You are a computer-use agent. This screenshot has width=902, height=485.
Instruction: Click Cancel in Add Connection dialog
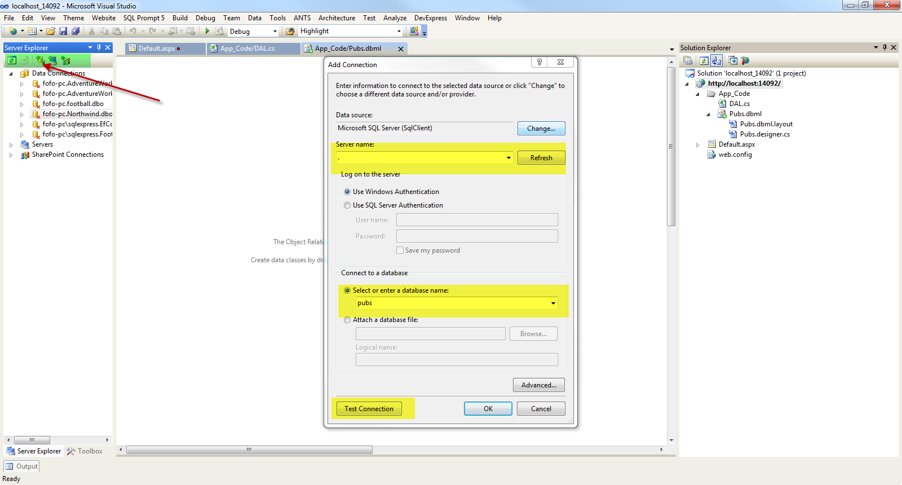click(541, 409)
